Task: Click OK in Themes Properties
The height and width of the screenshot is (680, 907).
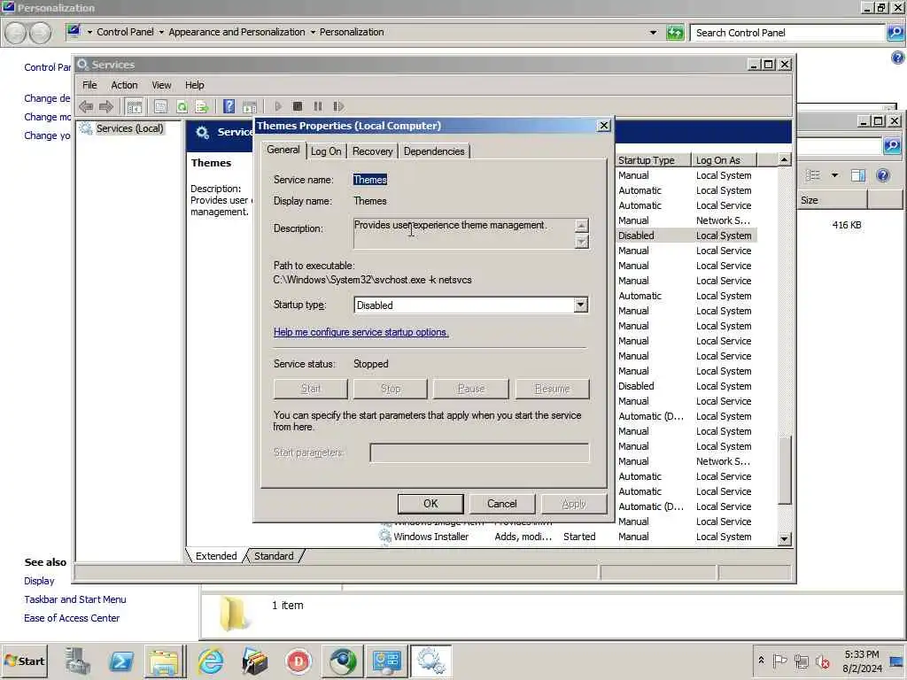Action: [x=430, y=504]
